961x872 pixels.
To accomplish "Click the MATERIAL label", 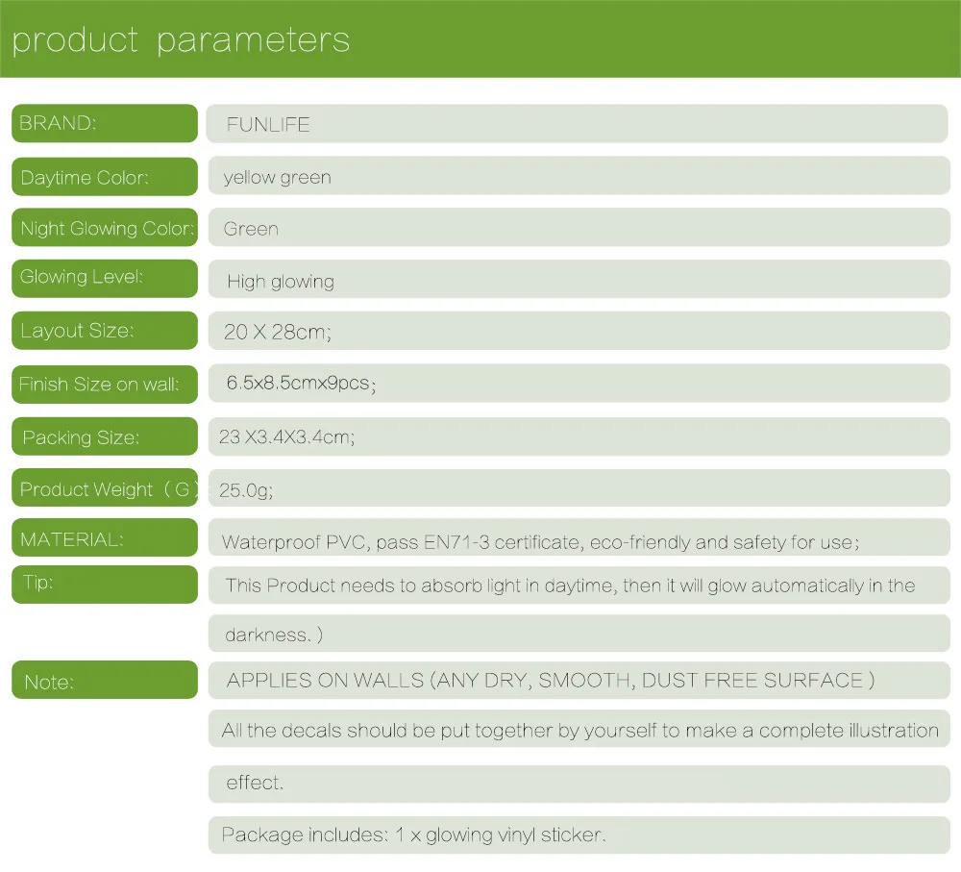I will click(105, 537).
